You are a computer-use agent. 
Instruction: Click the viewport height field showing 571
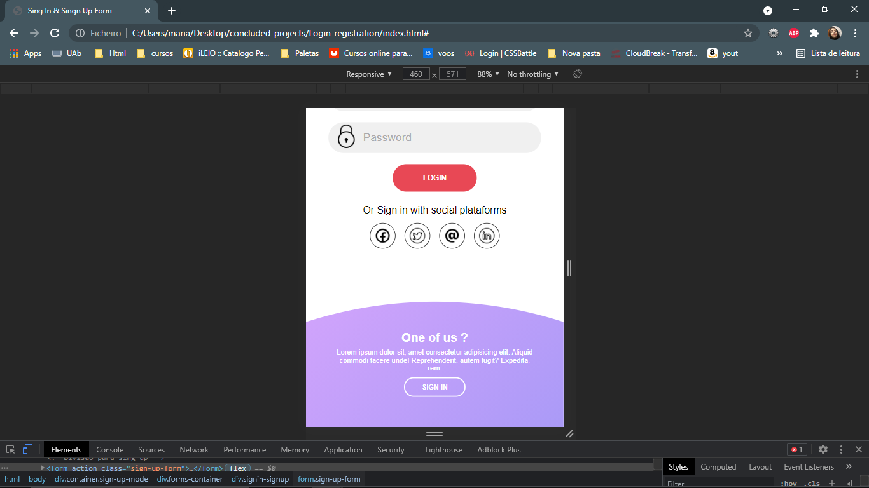(x=452, y=74)
